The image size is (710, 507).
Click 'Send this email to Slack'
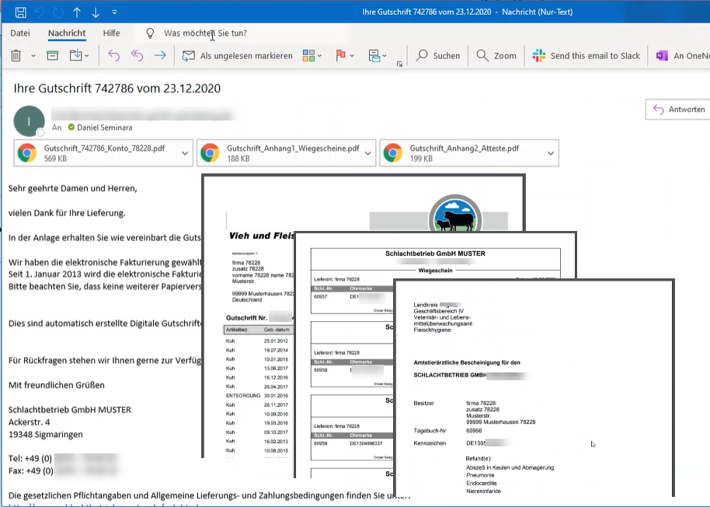tap(586, 56)
